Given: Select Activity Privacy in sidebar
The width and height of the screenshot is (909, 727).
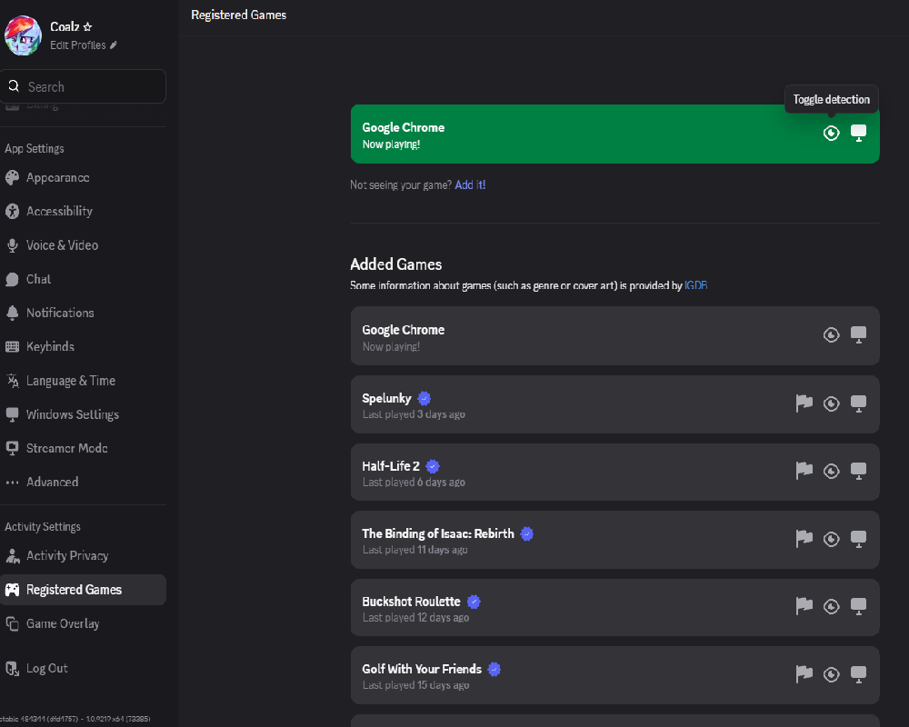Looking at the screenshot, I should click(x=67, y=555).
